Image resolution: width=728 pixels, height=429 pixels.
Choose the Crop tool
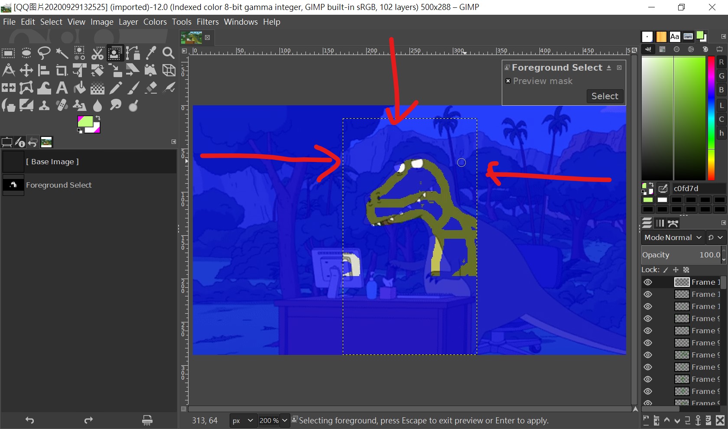coord(62,70)
